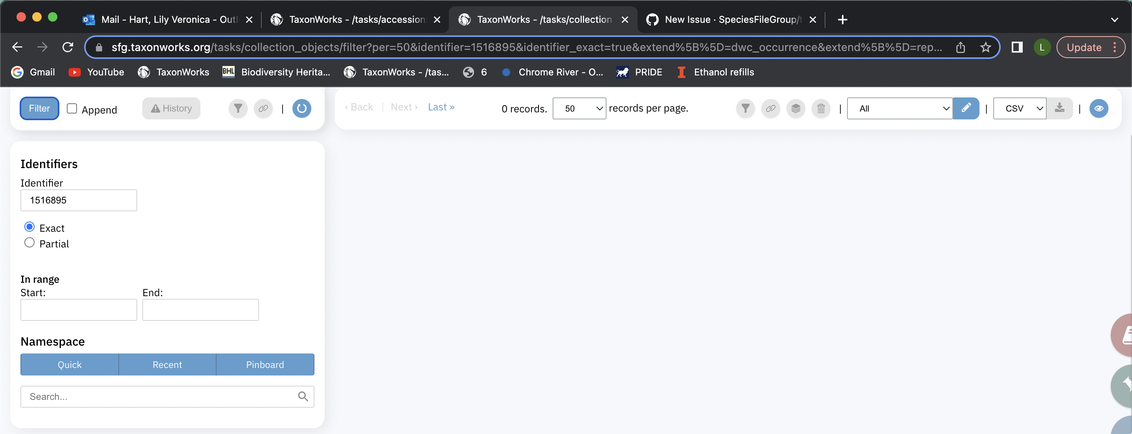Image resolution: width=1132 pixels, height=434 pixels.
Task: Open the chain link icon in the filter panel
Action: coord(263,108)
